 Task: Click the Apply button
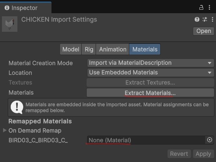coord(203,154)
